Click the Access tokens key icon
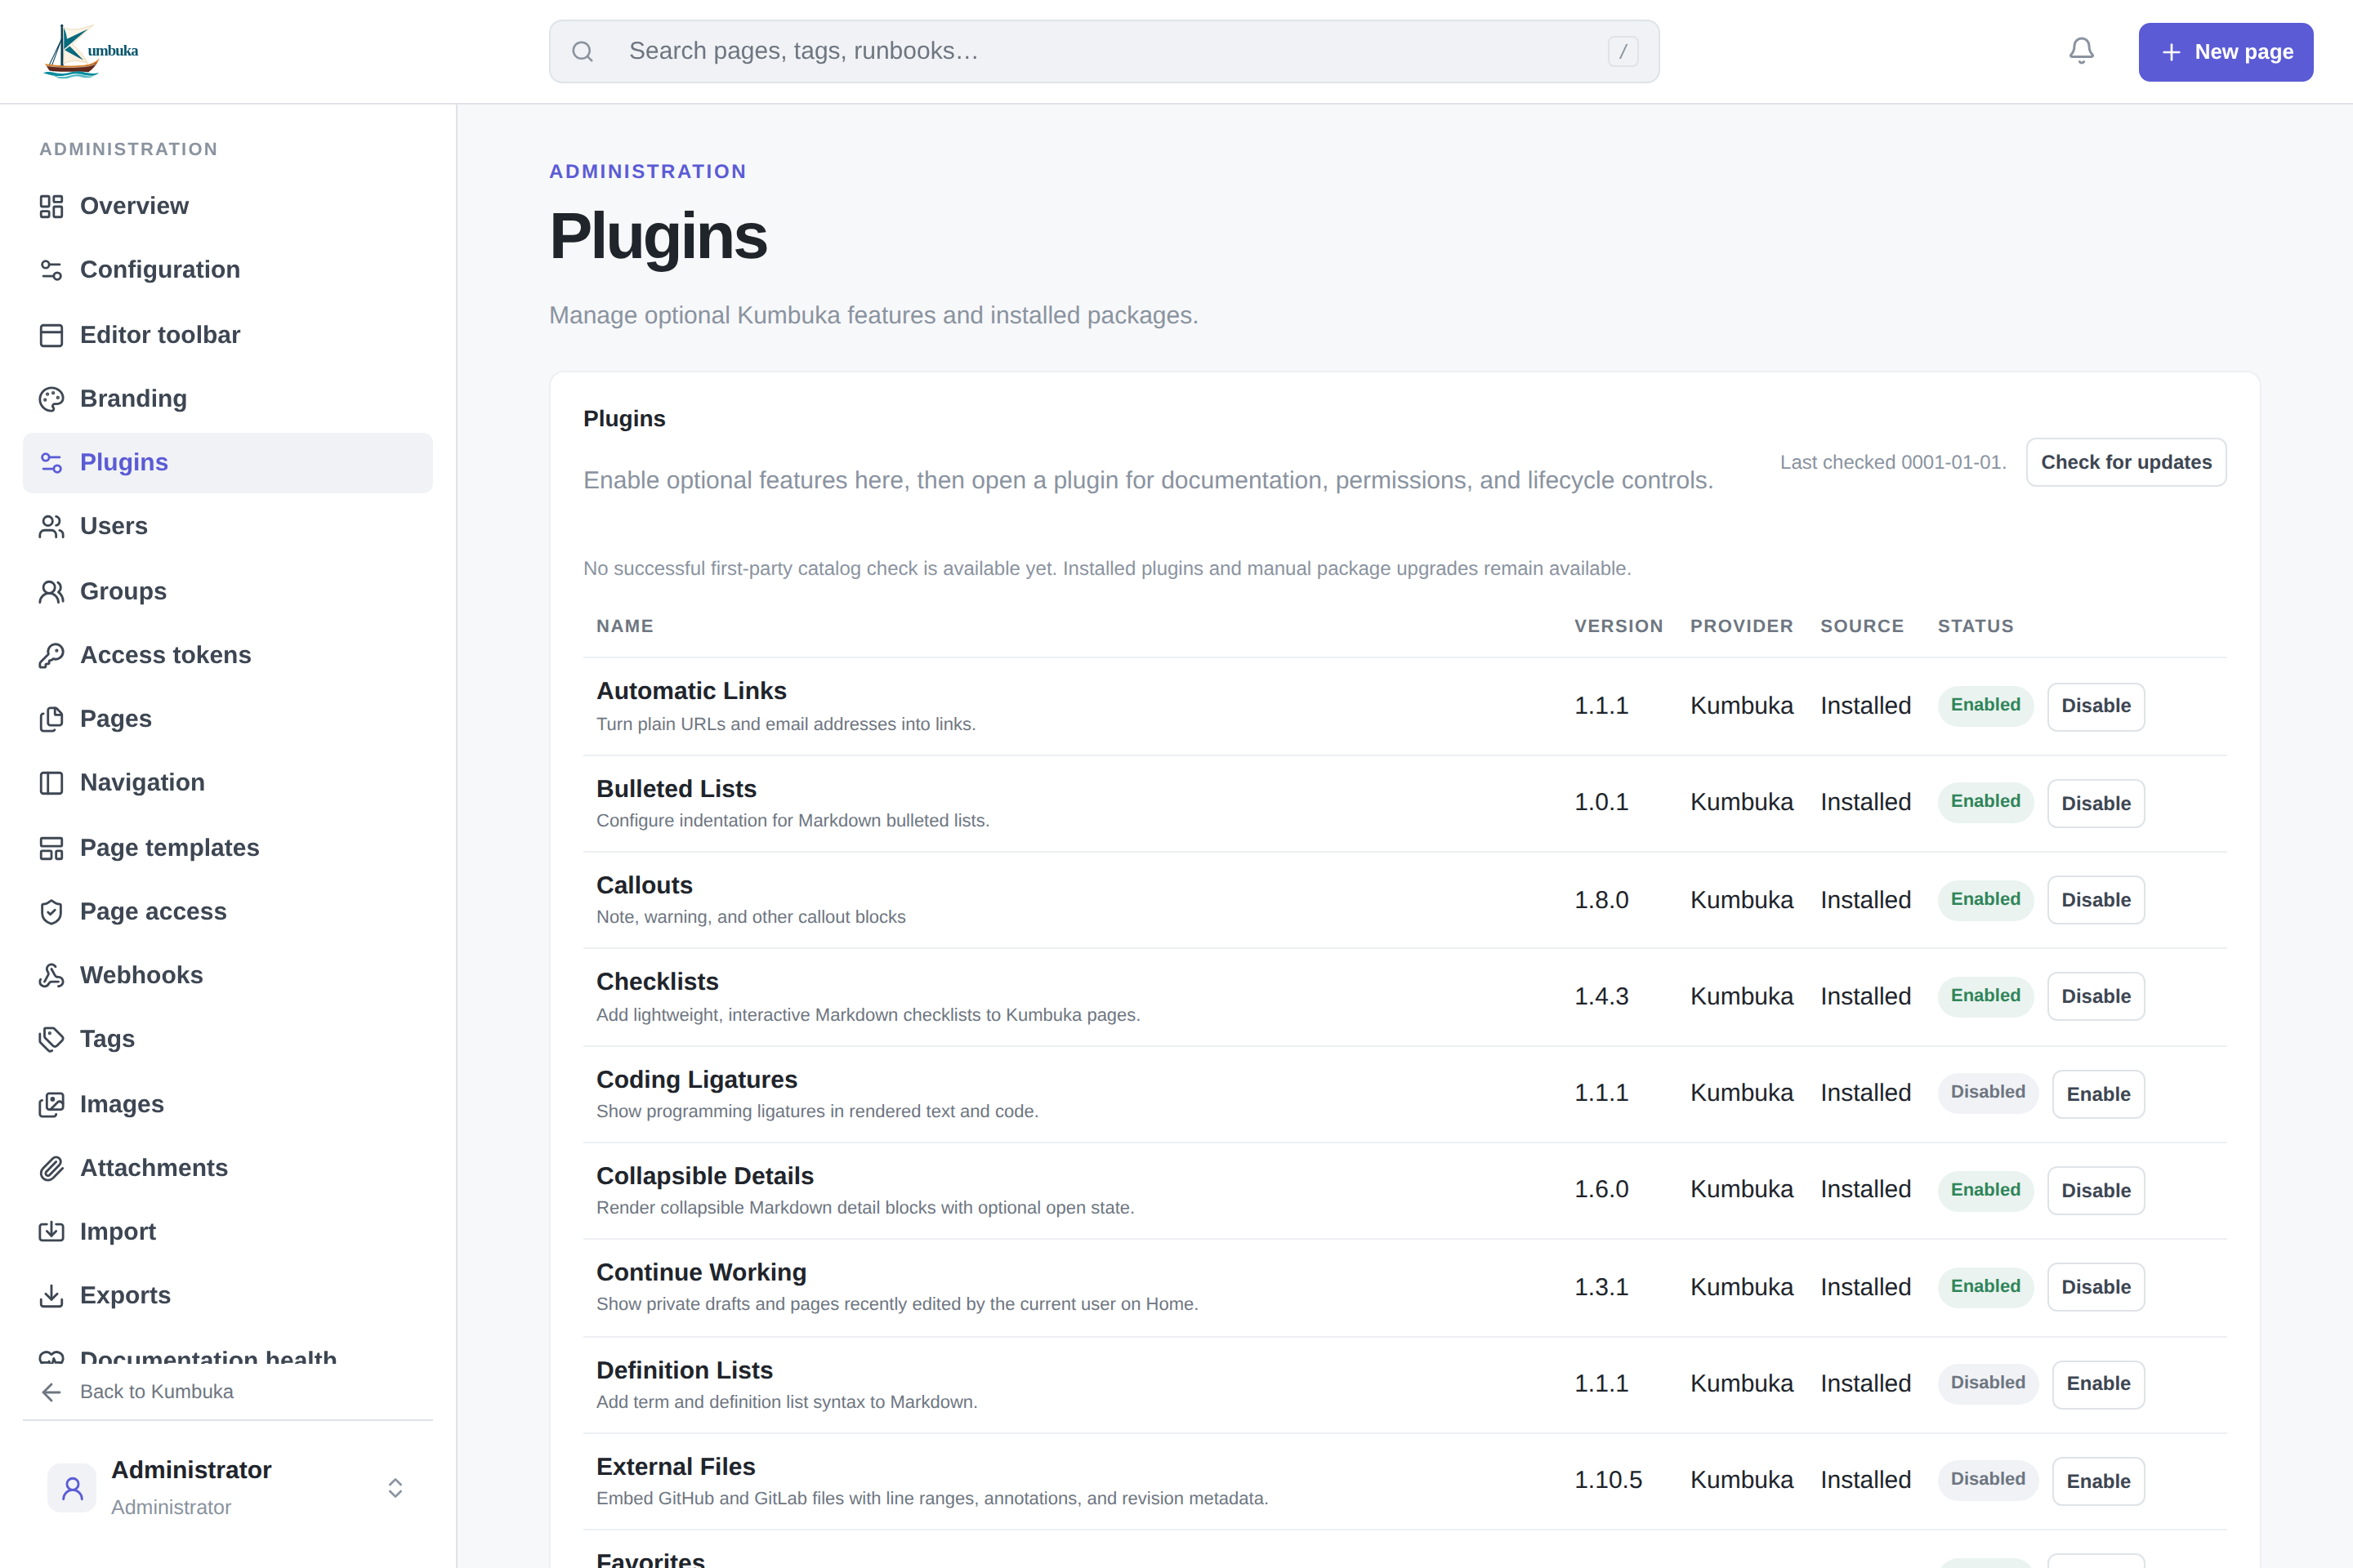The width and height of the screenshot is (2353, 1568). 51,655
